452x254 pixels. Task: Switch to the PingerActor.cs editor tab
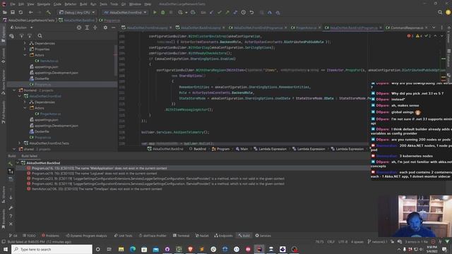coord(306,28)
